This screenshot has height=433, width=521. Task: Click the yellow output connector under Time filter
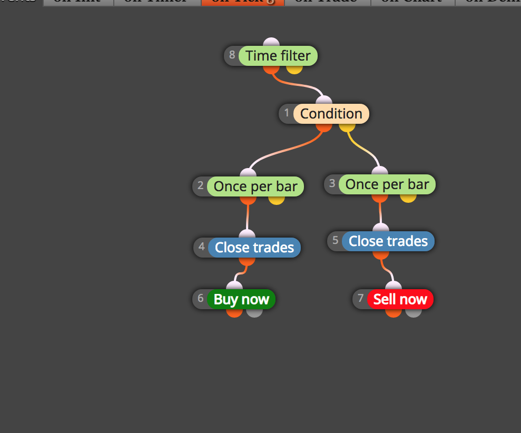click(x=294, y=70)
